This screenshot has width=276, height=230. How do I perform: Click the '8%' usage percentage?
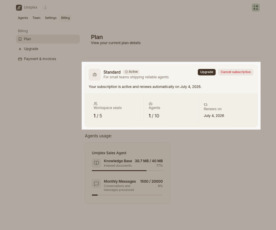(160, 186)
